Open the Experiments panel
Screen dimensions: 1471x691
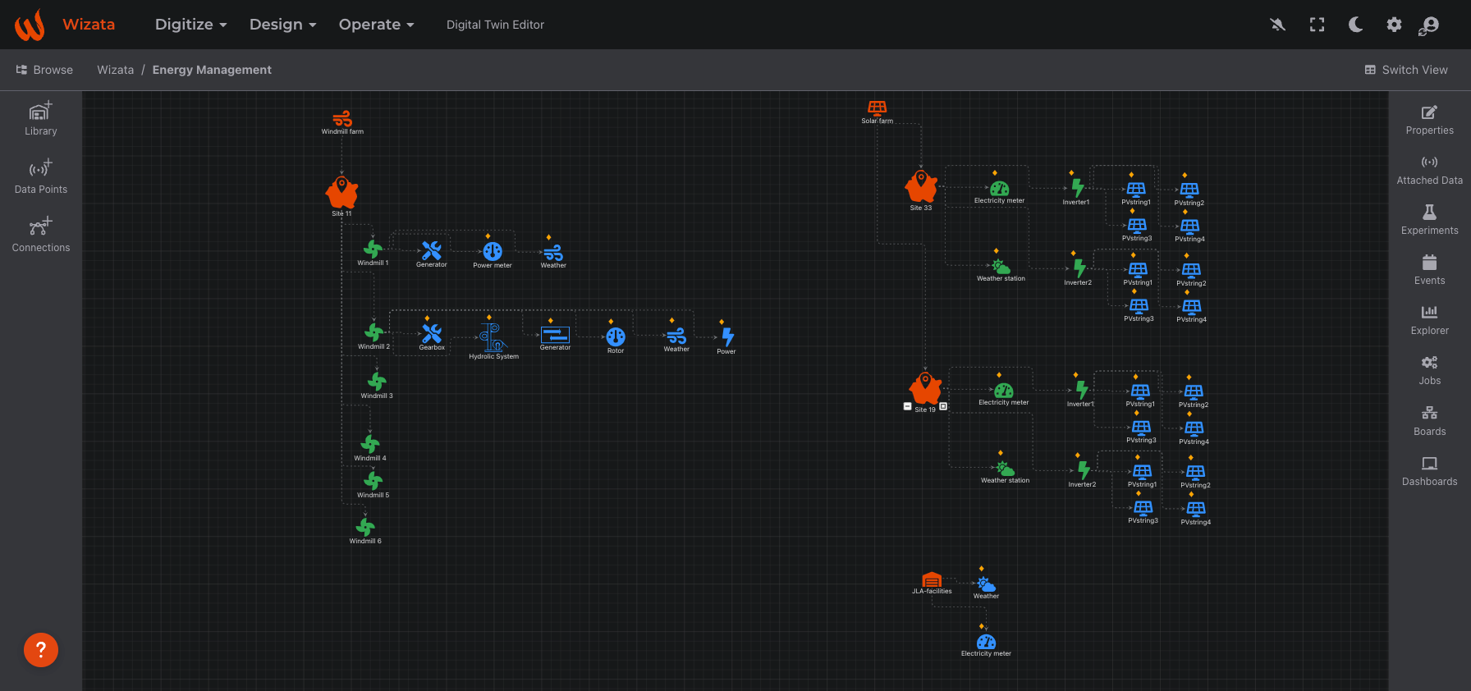pyautogui.click(x=1429, y=220)
